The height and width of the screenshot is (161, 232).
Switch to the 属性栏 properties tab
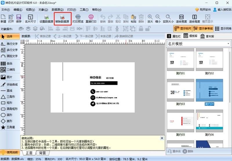174,36
